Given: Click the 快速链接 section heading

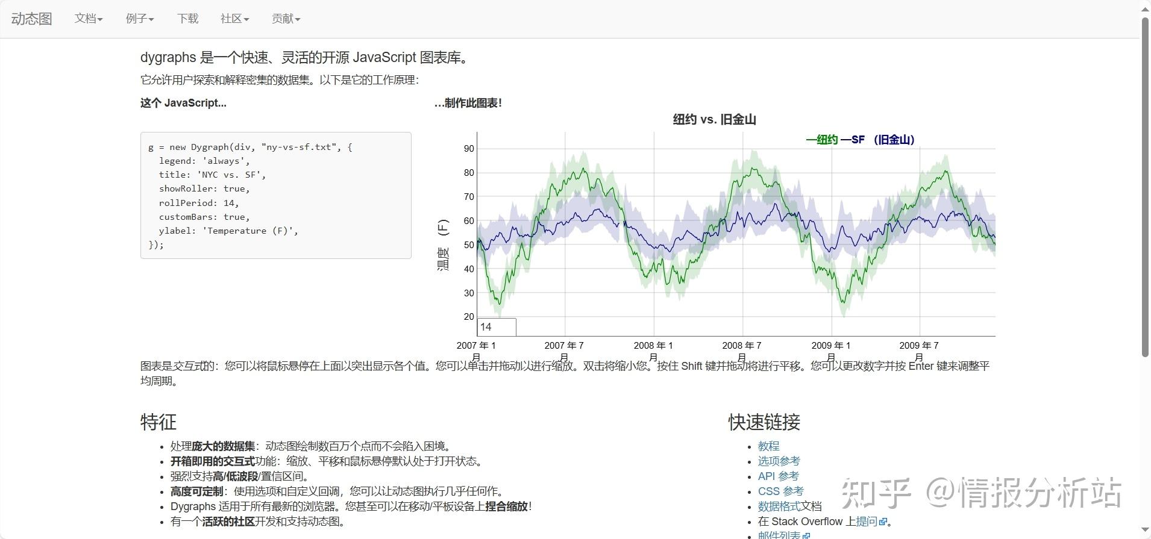Looking at the screenshot, I should coord(764,422).
